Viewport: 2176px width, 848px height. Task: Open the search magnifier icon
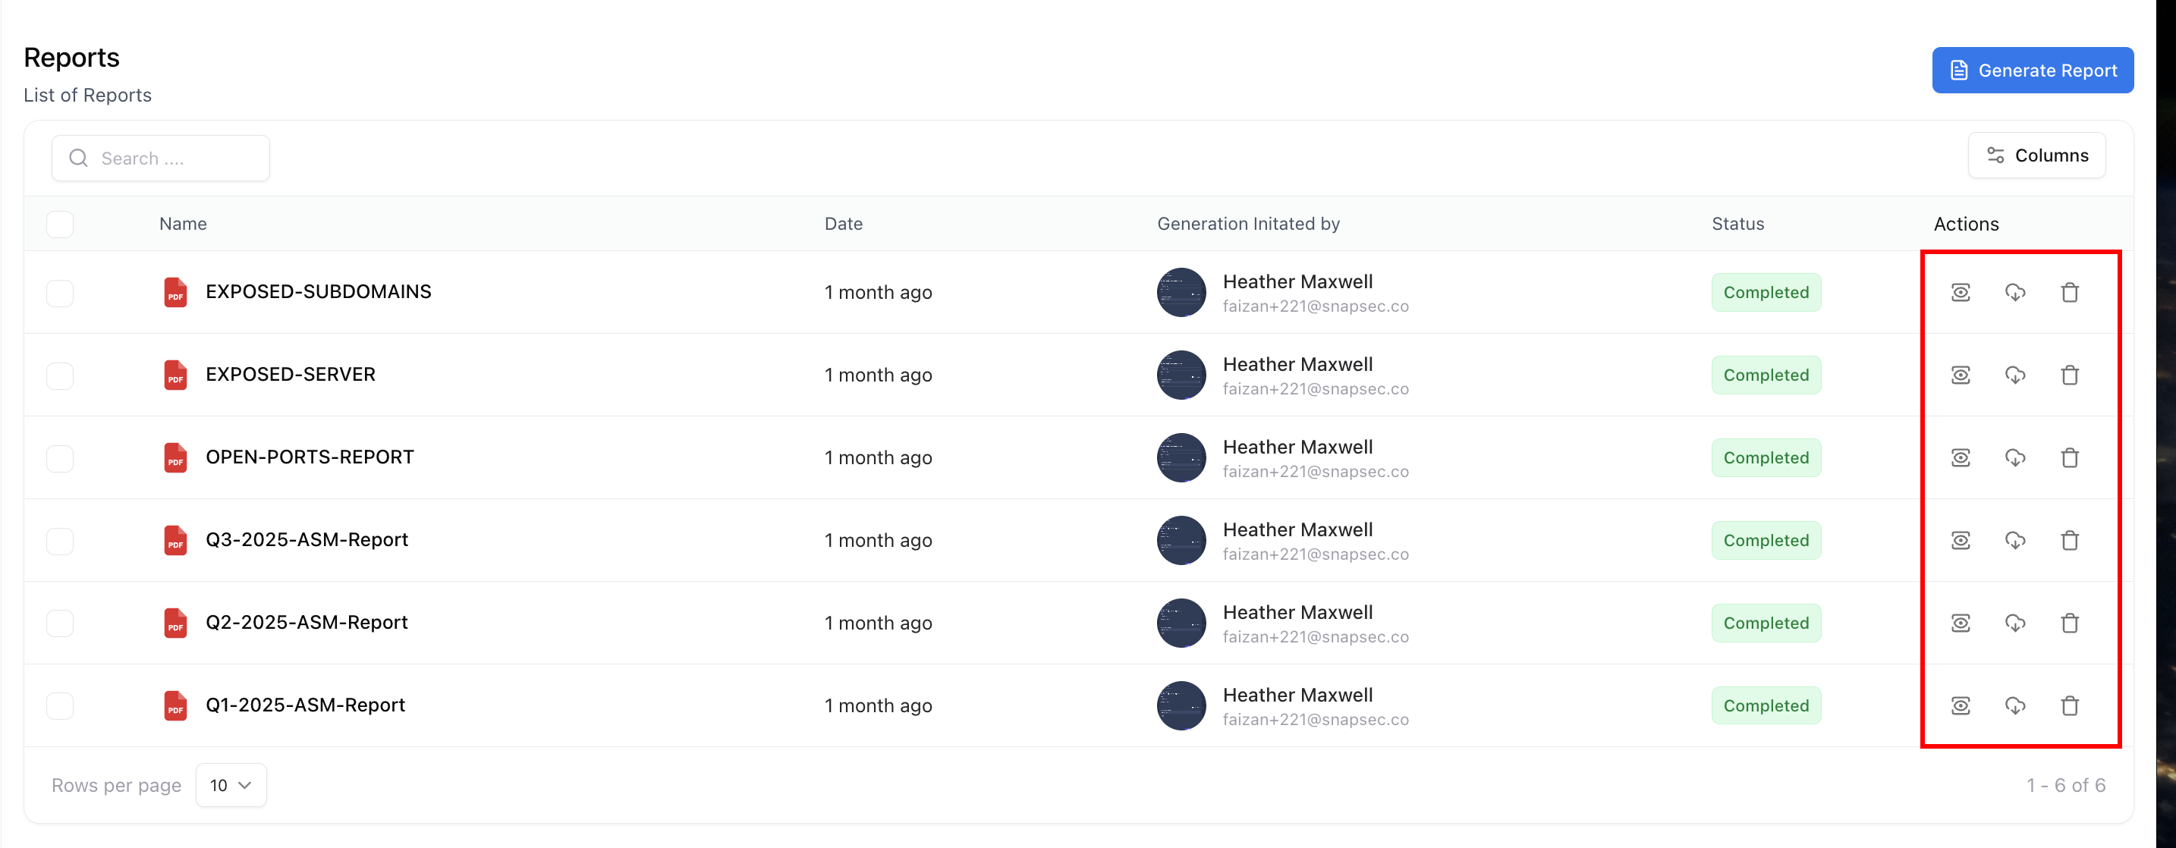pos(77,158)
